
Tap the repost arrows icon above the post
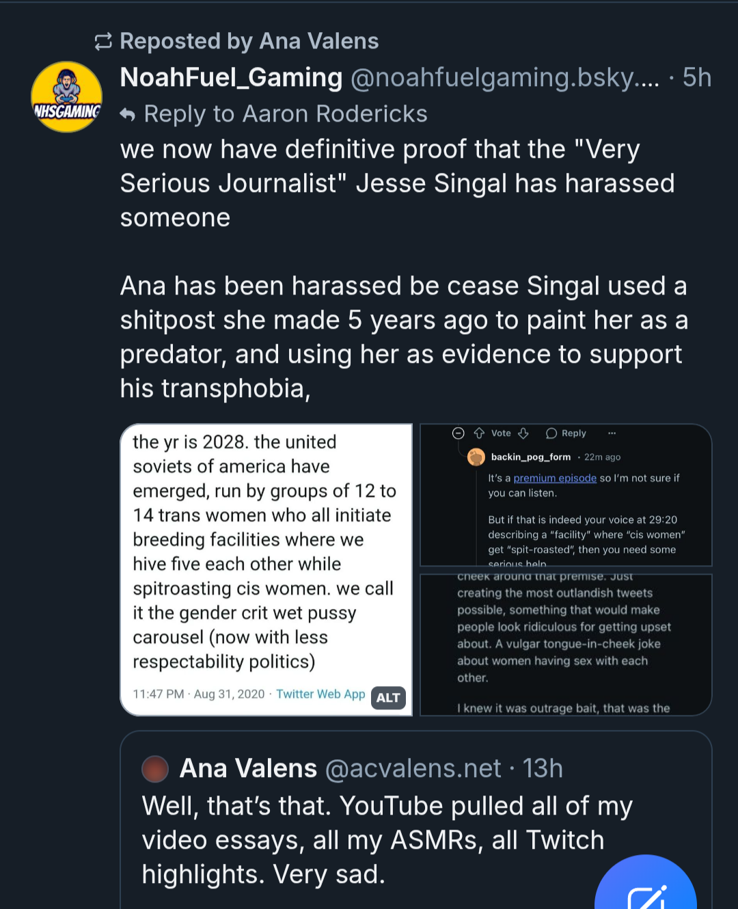click(103, 42)
